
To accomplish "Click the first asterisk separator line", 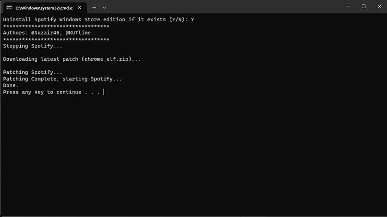I will pyautogui.click(x=56, y=26).
